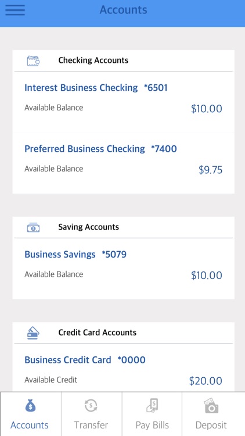Image resolution: width=245 pixels, height=436 pixels.
Task: Tap the card icon beside Credit Card Accounts
Action: pyautogui.click(x=33, y=333)
